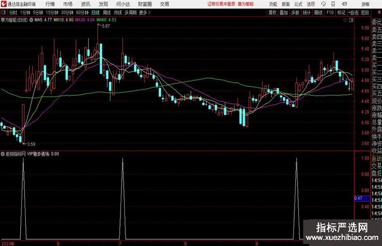This screenshot has height=246, width=382.
Task: Open the 交易 menu
Action: [165, 4]
